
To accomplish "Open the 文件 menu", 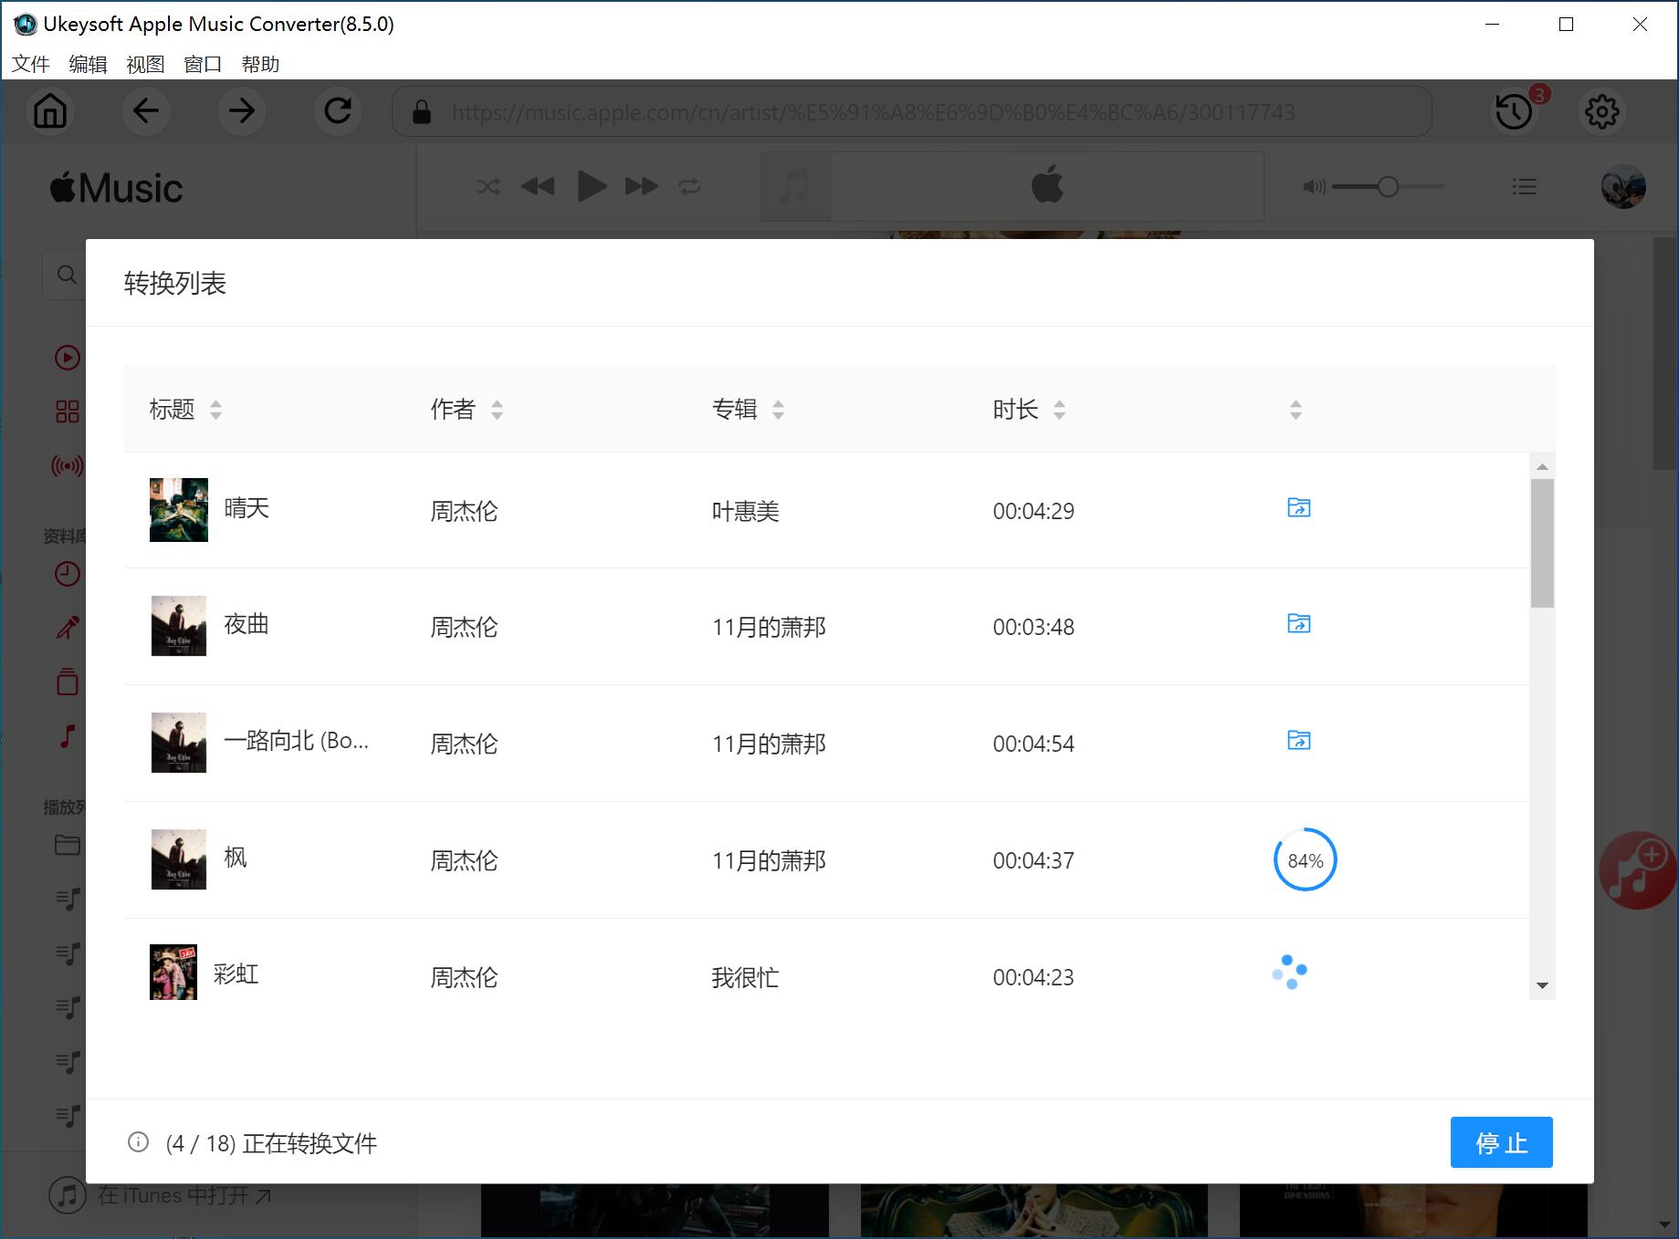I will tap(30, 64).
